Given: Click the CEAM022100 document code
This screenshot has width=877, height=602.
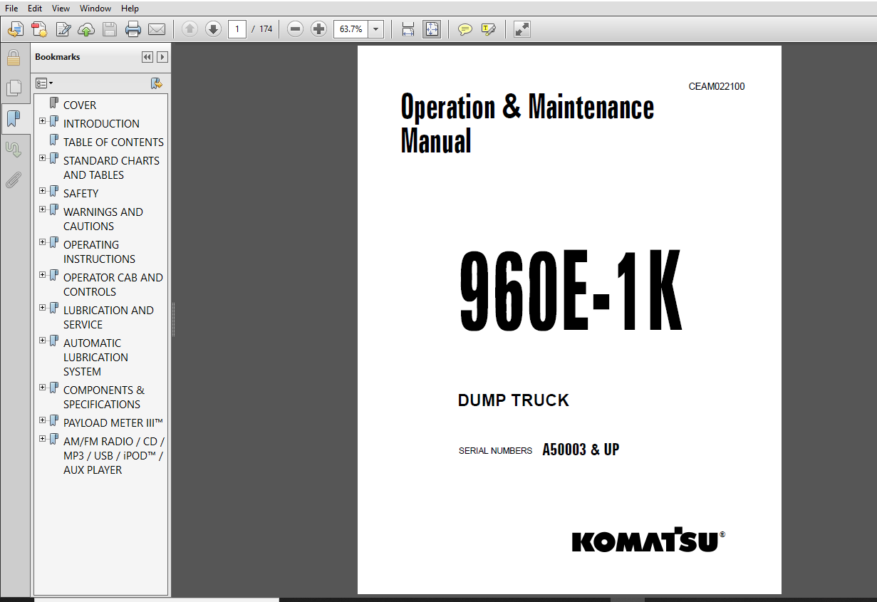Looking at the screenshot, I should [x=717, y=86].
